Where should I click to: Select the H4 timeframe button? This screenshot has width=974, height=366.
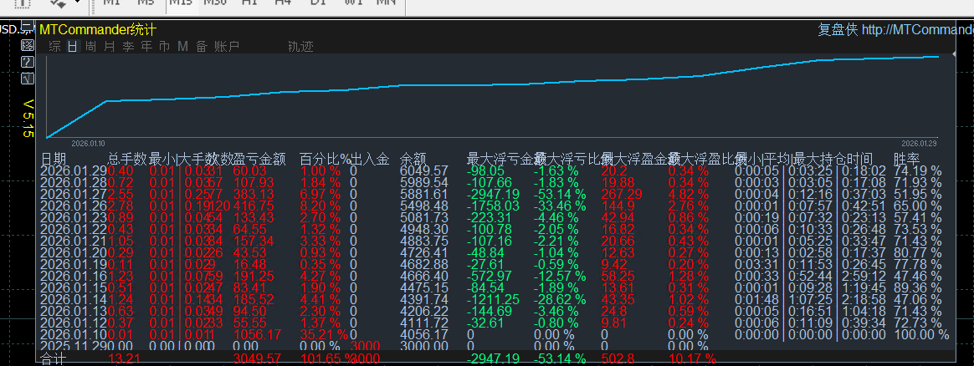[284, 3]
